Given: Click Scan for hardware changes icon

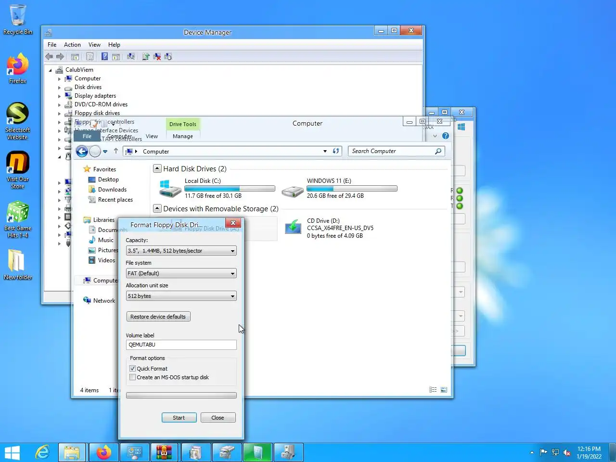Looking at the screenshot, I should pyautogui.click(x=131, y=57).
